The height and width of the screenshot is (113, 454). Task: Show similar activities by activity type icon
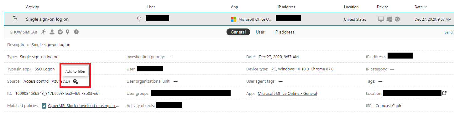click(x=44, y=32)
